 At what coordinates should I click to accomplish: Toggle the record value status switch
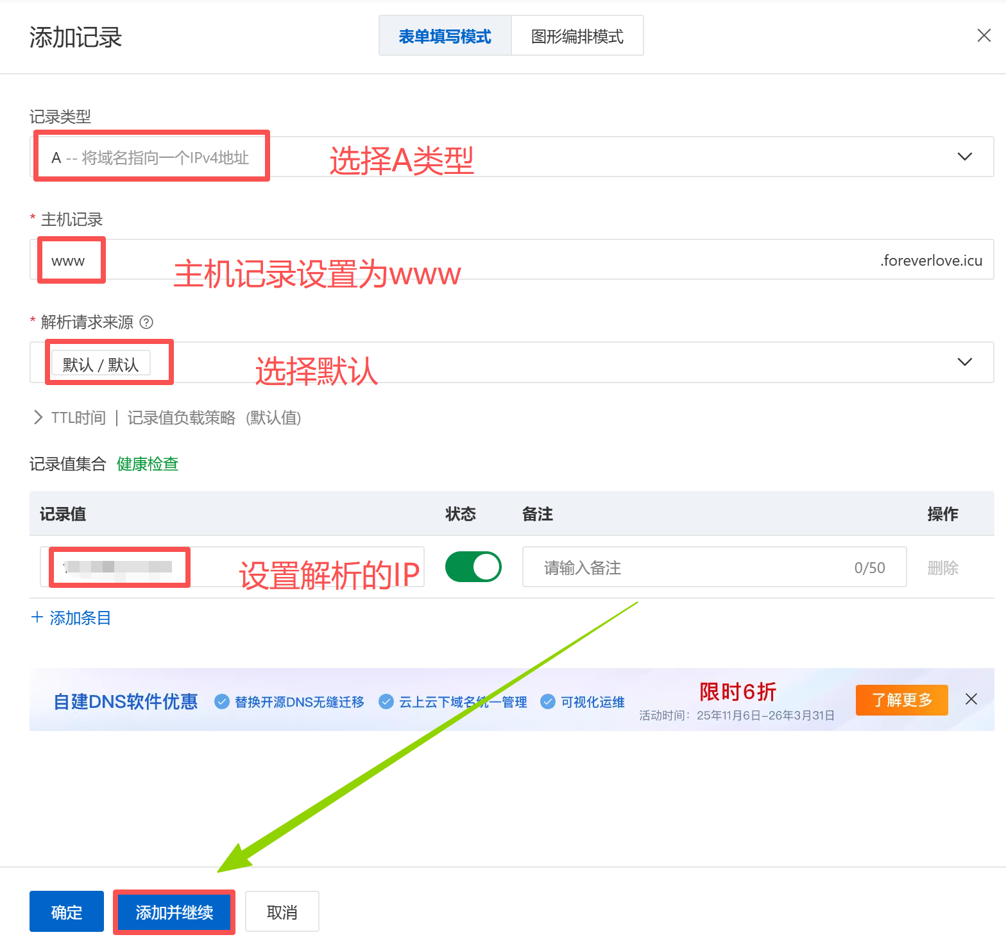point(473,567)
